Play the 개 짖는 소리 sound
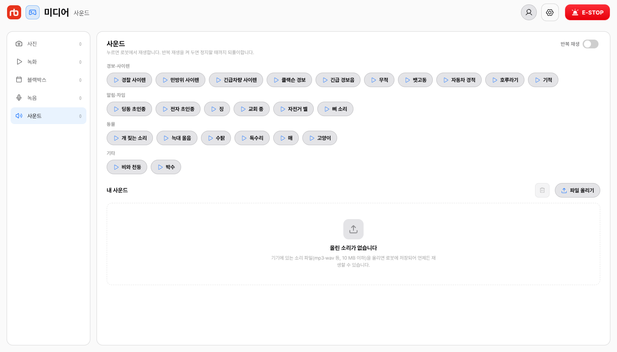This screenshot has width=617, height=352. pyautogui.click(x=130, y=138)
